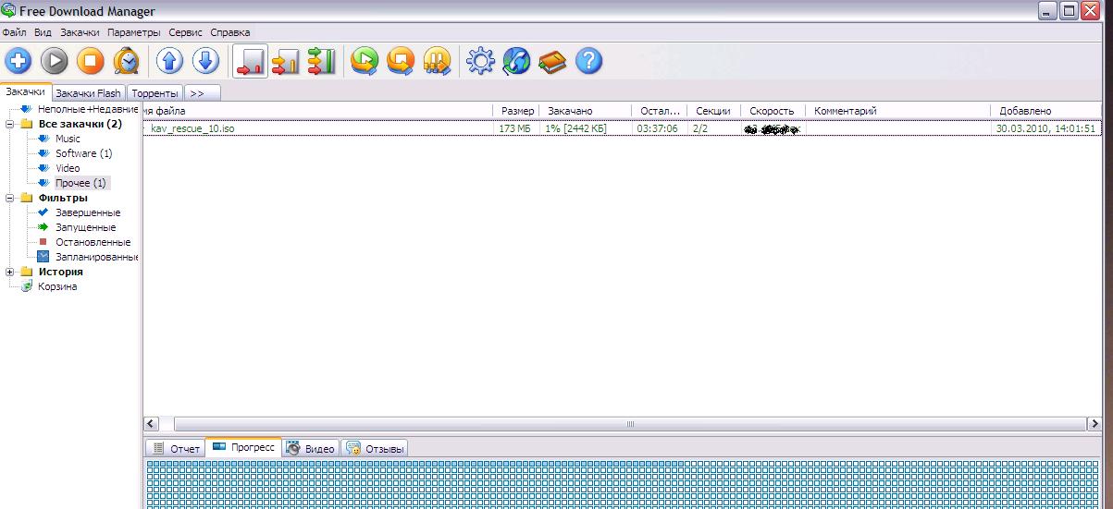Click the 03:37:06 remaining time cell
Viewport: 1113px width, 509px height.
point(658,128)
